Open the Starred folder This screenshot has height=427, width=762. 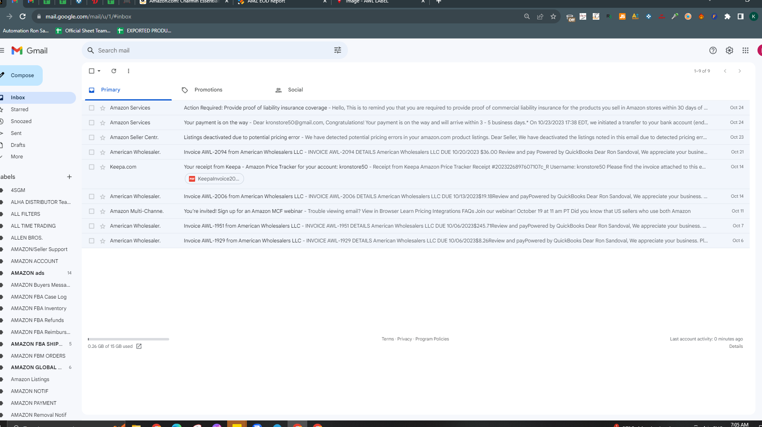pyautogui.click(x=20, y=110)
